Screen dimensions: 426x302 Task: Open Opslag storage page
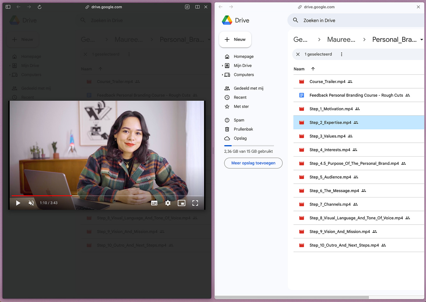tap(240, 138)
